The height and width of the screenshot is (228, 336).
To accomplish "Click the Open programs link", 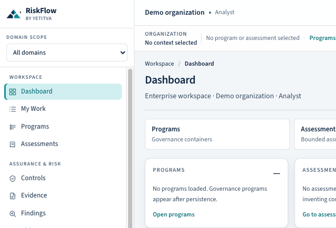I will pos(174,214).
